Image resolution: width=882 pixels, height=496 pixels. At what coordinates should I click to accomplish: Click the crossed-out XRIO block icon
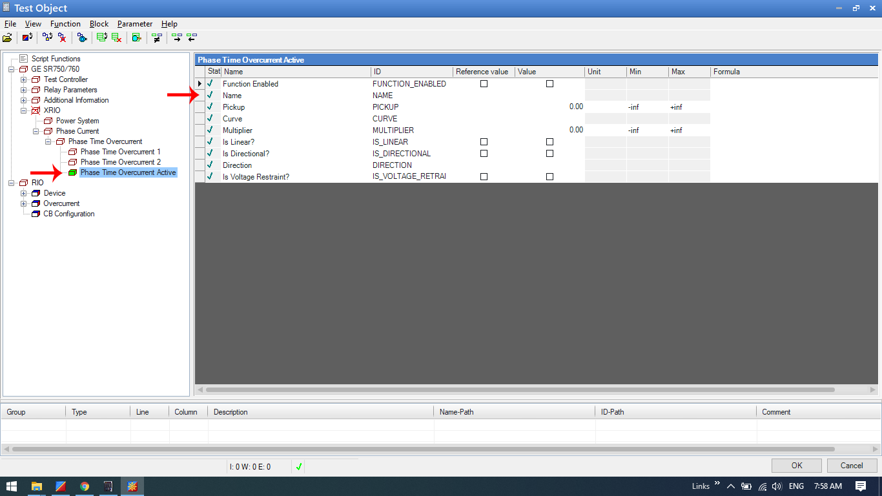[x=36, y=110]
